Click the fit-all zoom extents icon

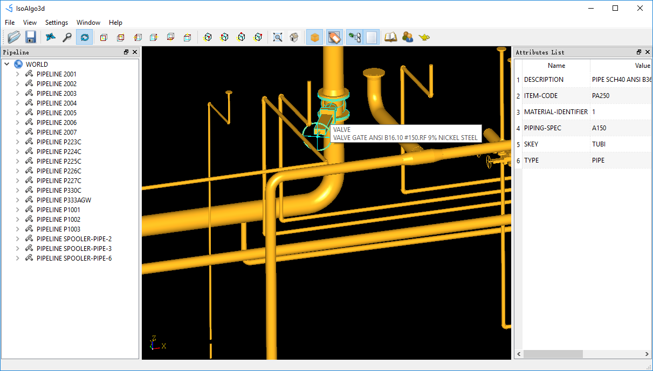click(278, 37)
